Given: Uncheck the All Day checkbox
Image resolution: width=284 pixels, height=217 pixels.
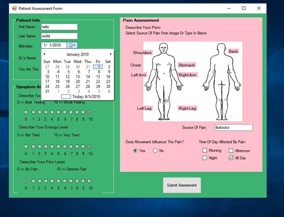Looking at the screenshot, I should (231, 158).
